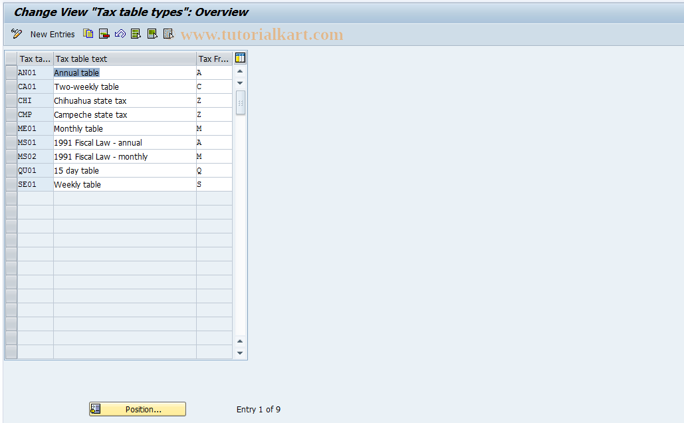Click the CHI tax table code
The height and width of the screenshot is (423, 684).
coord(35,100)
